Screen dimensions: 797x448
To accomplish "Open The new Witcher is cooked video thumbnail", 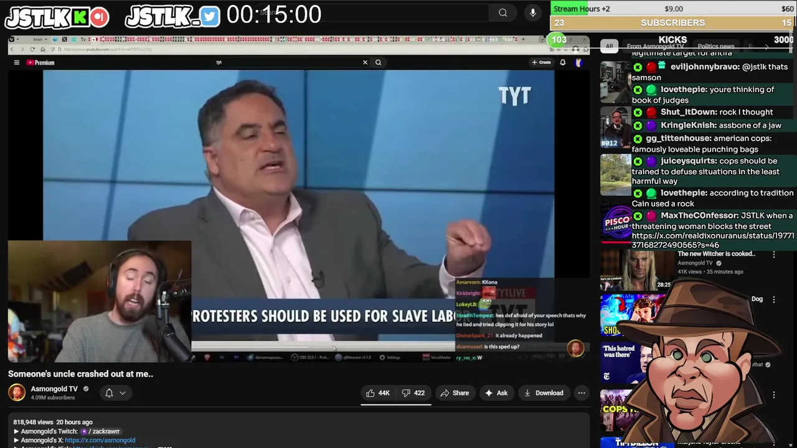I will (x=636, y=270).
